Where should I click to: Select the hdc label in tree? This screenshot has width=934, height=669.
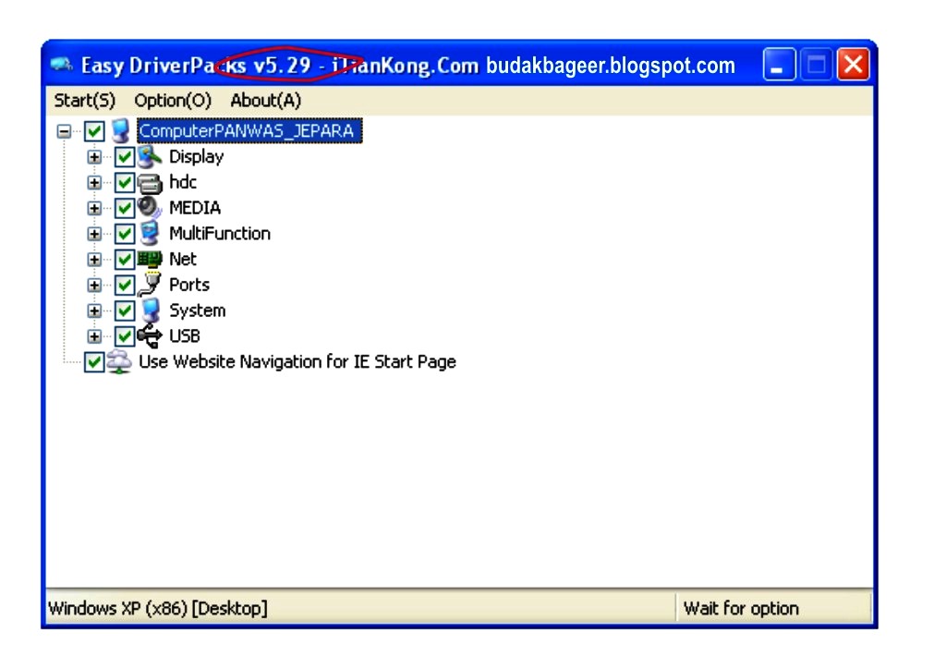click(x=183, y=182)
